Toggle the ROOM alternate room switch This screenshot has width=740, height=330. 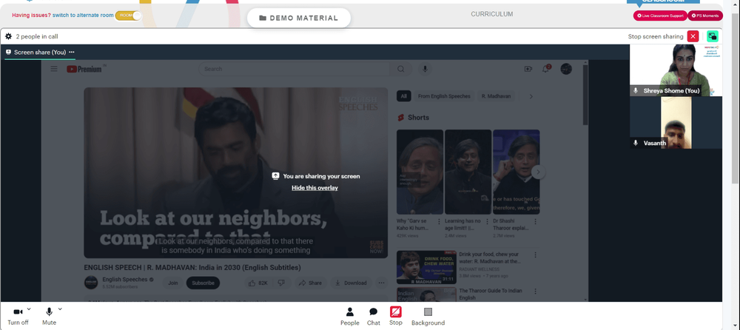click(128, 16)
